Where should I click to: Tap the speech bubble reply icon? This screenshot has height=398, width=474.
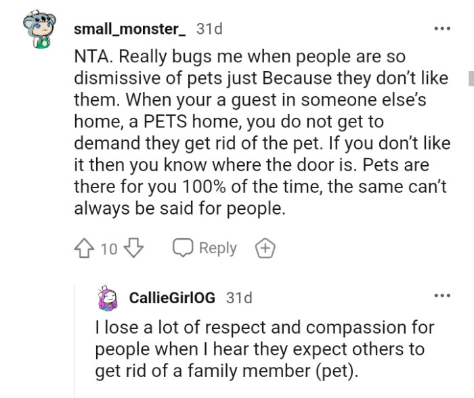pos(184,248)
